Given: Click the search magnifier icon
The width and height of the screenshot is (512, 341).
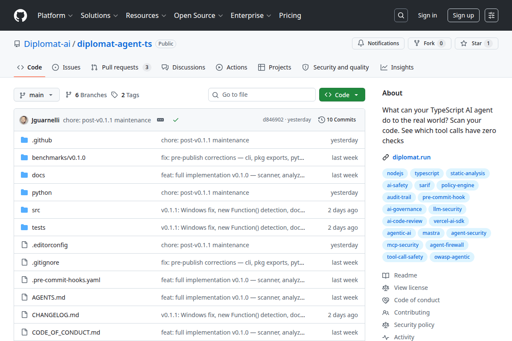Looking at the screenshot, I should click(401, 15).
